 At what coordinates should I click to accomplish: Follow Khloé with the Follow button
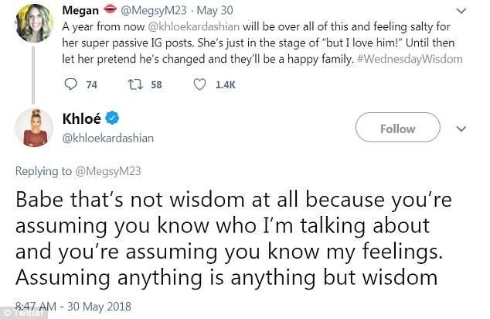397,129
